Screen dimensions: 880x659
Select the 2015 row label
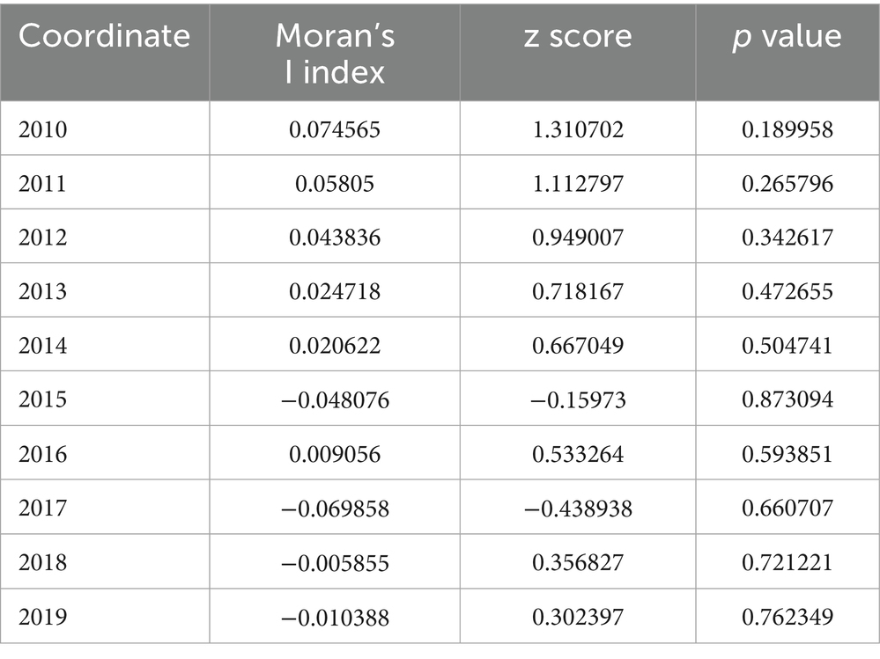pyautogui.click(x=42, y=399)
